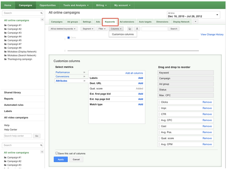Image resolution: width=228 pixels, height=169 pixels.
Task: Click the download report icon
Action: 137,29
